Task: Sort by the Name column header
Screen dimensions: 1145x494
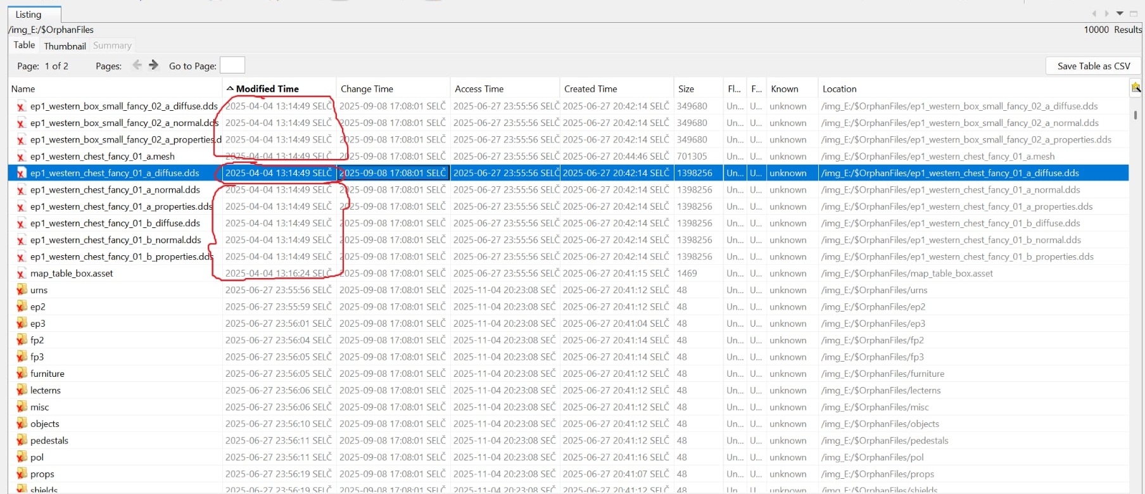Action: pyautogui.click(x=115, y=89)
